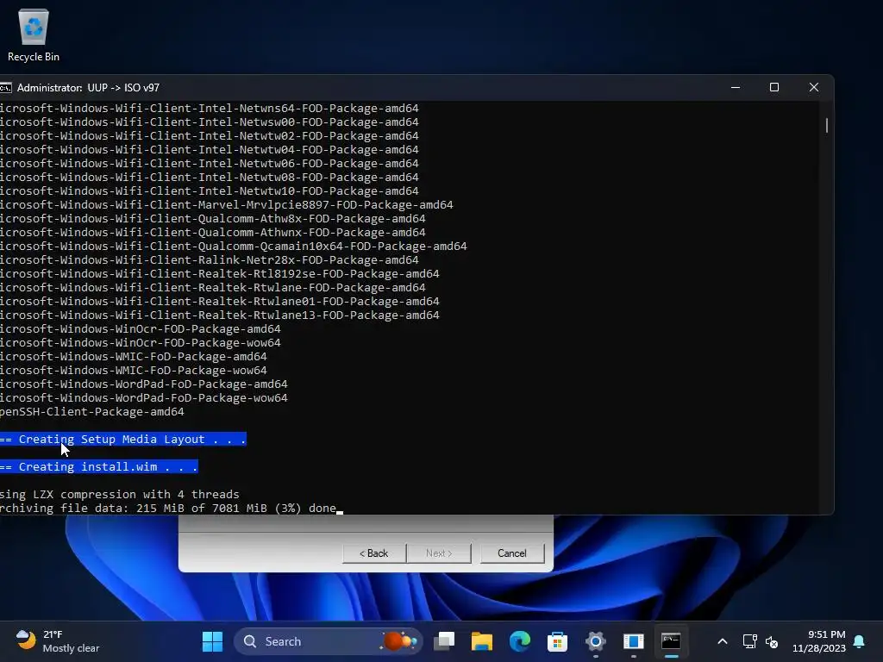Image resolution: width=883 pixels, height=662 pixels.
Task: Click the disabled Next button
Action: pyautogui.click(x=439, y=553)
